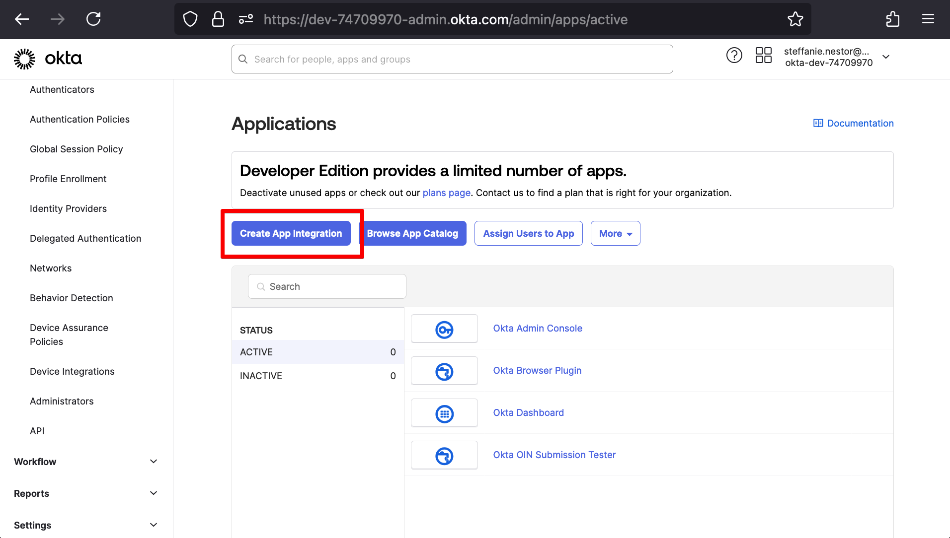Image resolution: width=950 pixels, height=538 pixels.
Task: Open Okta Admin Console link
Action: point(538,328)
